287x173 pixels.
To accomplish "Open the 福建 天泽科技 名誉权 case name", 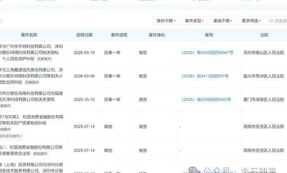I will pyautogui.click(x=31, y=96).
